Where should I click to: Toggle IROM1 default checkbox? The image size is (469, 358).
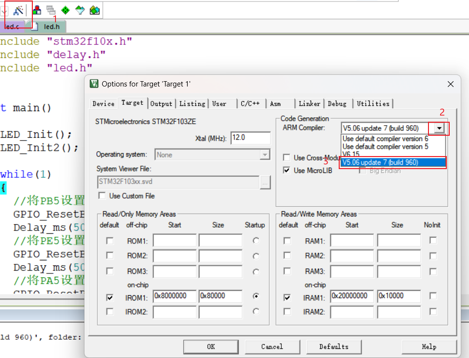[110, 298]
